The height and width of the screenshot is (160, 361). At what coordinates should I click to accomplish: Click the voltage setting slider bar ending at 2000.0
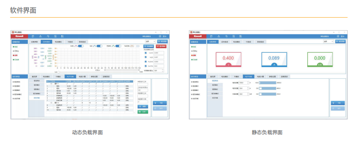267,83
